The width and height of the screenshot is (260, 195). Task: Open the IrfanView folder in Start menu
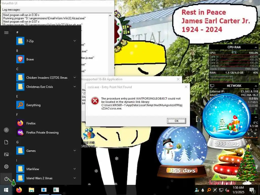click(46, 169)
